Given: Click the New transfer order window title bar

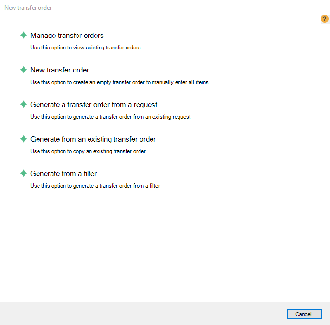Looking at the screenshot, I should (144, 8).
